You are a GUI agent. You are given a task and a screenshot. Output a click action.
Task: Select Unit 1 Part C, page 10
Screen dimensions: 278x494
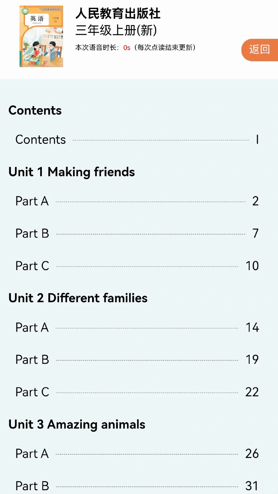pyautogui.click(x=32, y=266)
